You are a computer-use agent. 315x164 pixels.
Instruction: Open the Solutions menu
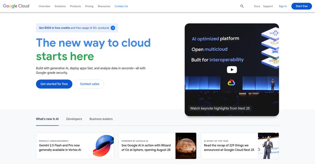(60, 6)
